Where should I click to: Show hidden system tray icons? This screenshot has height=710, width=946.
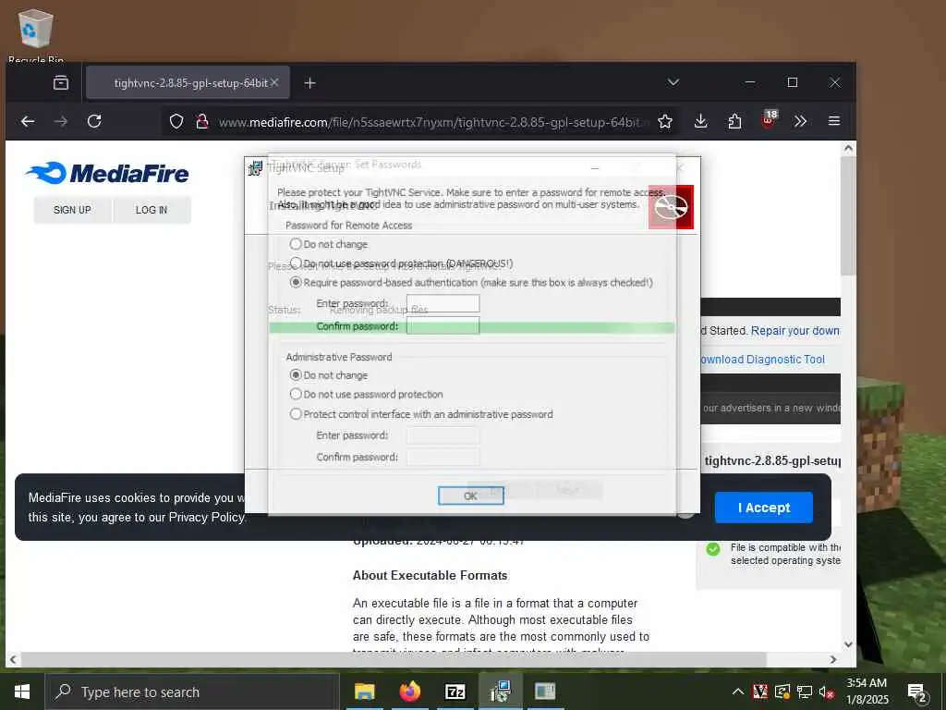(738, 692)
